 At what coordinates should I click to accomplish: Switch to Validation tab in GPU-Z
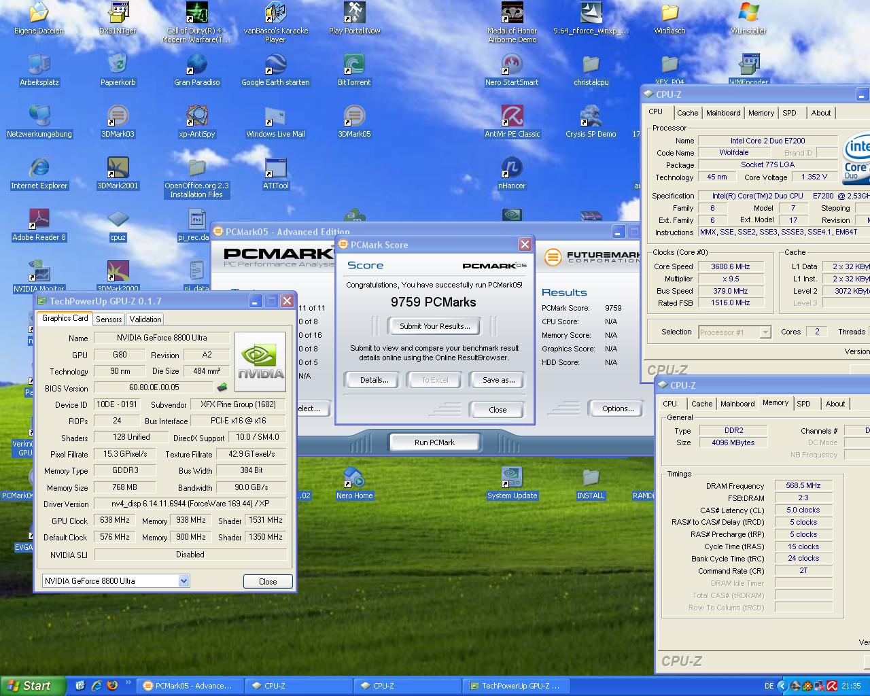tap(145, 319)
